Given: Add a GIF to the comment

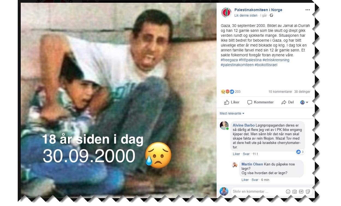Looking at the screenshot, I should (301, 192).
